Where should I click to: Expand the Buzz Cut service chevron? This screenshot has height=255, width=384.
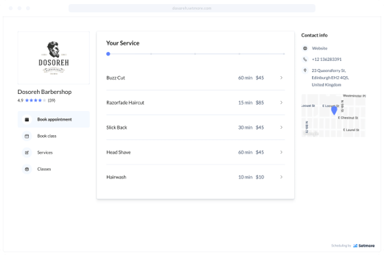(281, 78)
